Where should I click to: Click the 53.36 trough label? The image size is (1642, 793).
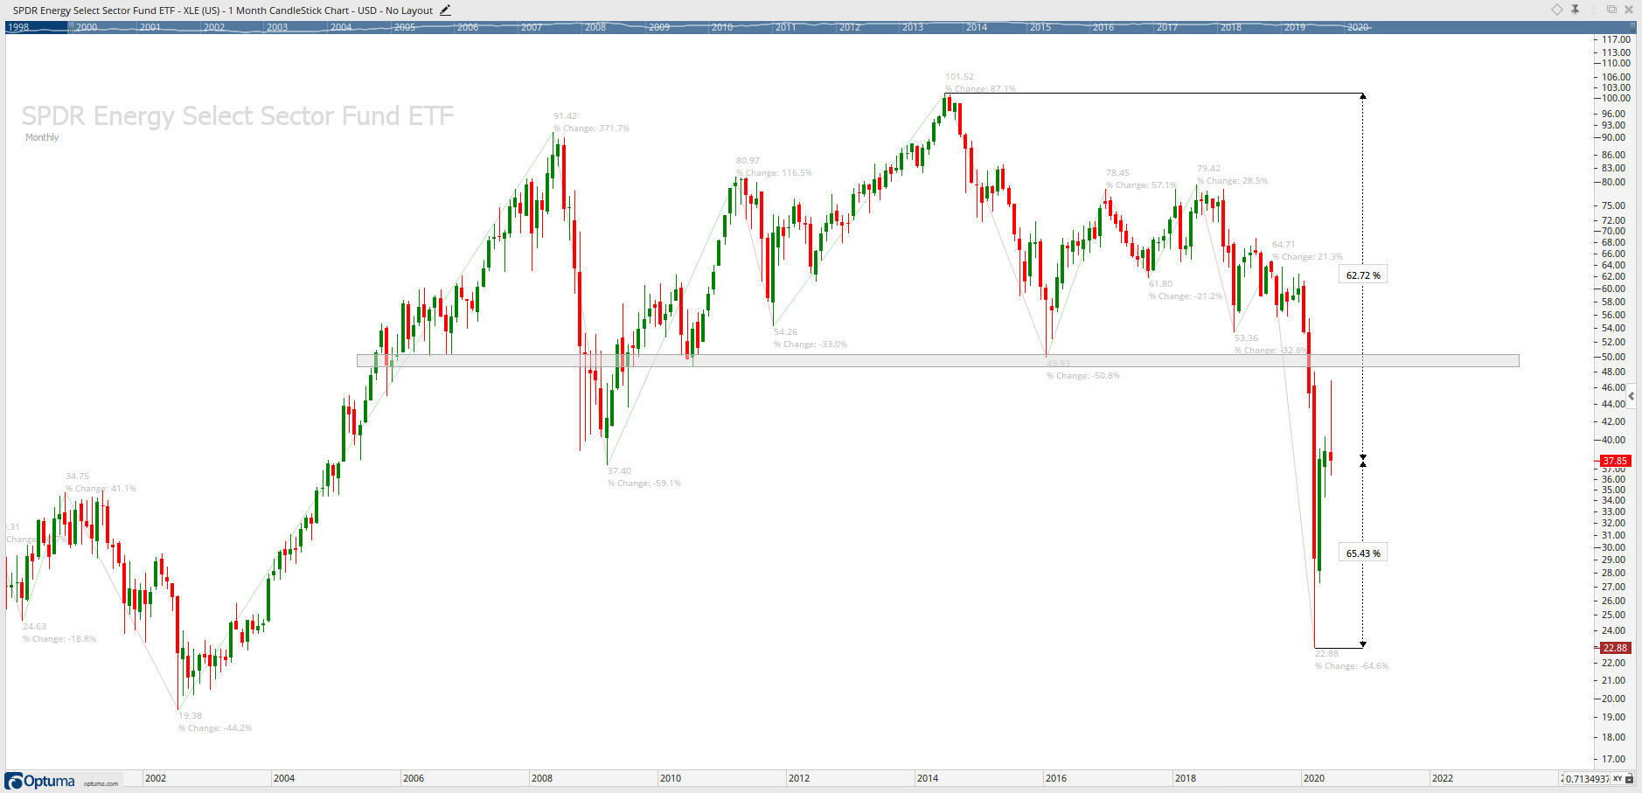[1246, 338]
